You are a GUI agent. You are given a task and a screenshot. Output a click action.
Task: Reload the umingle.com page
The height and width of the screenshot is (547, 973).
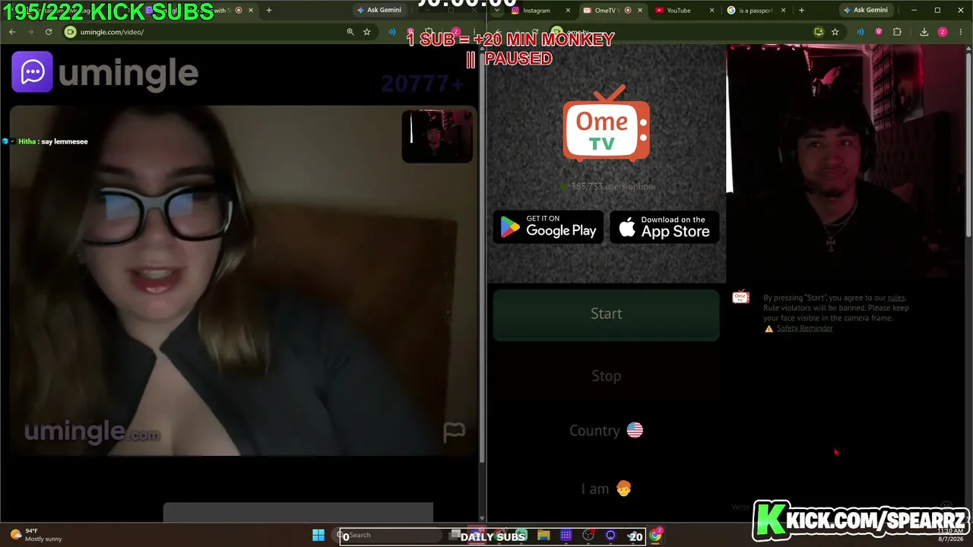point(49,32)
